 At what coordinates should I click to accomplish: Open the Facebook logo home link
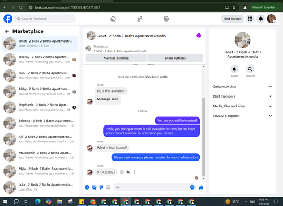(8, 19)
